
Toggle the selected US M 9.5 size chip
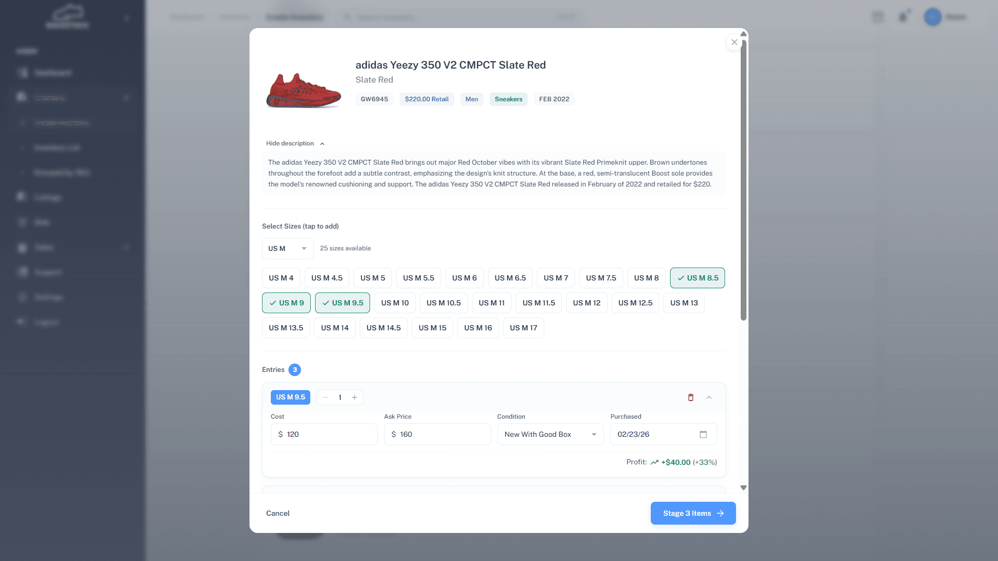tap(343, 303)
